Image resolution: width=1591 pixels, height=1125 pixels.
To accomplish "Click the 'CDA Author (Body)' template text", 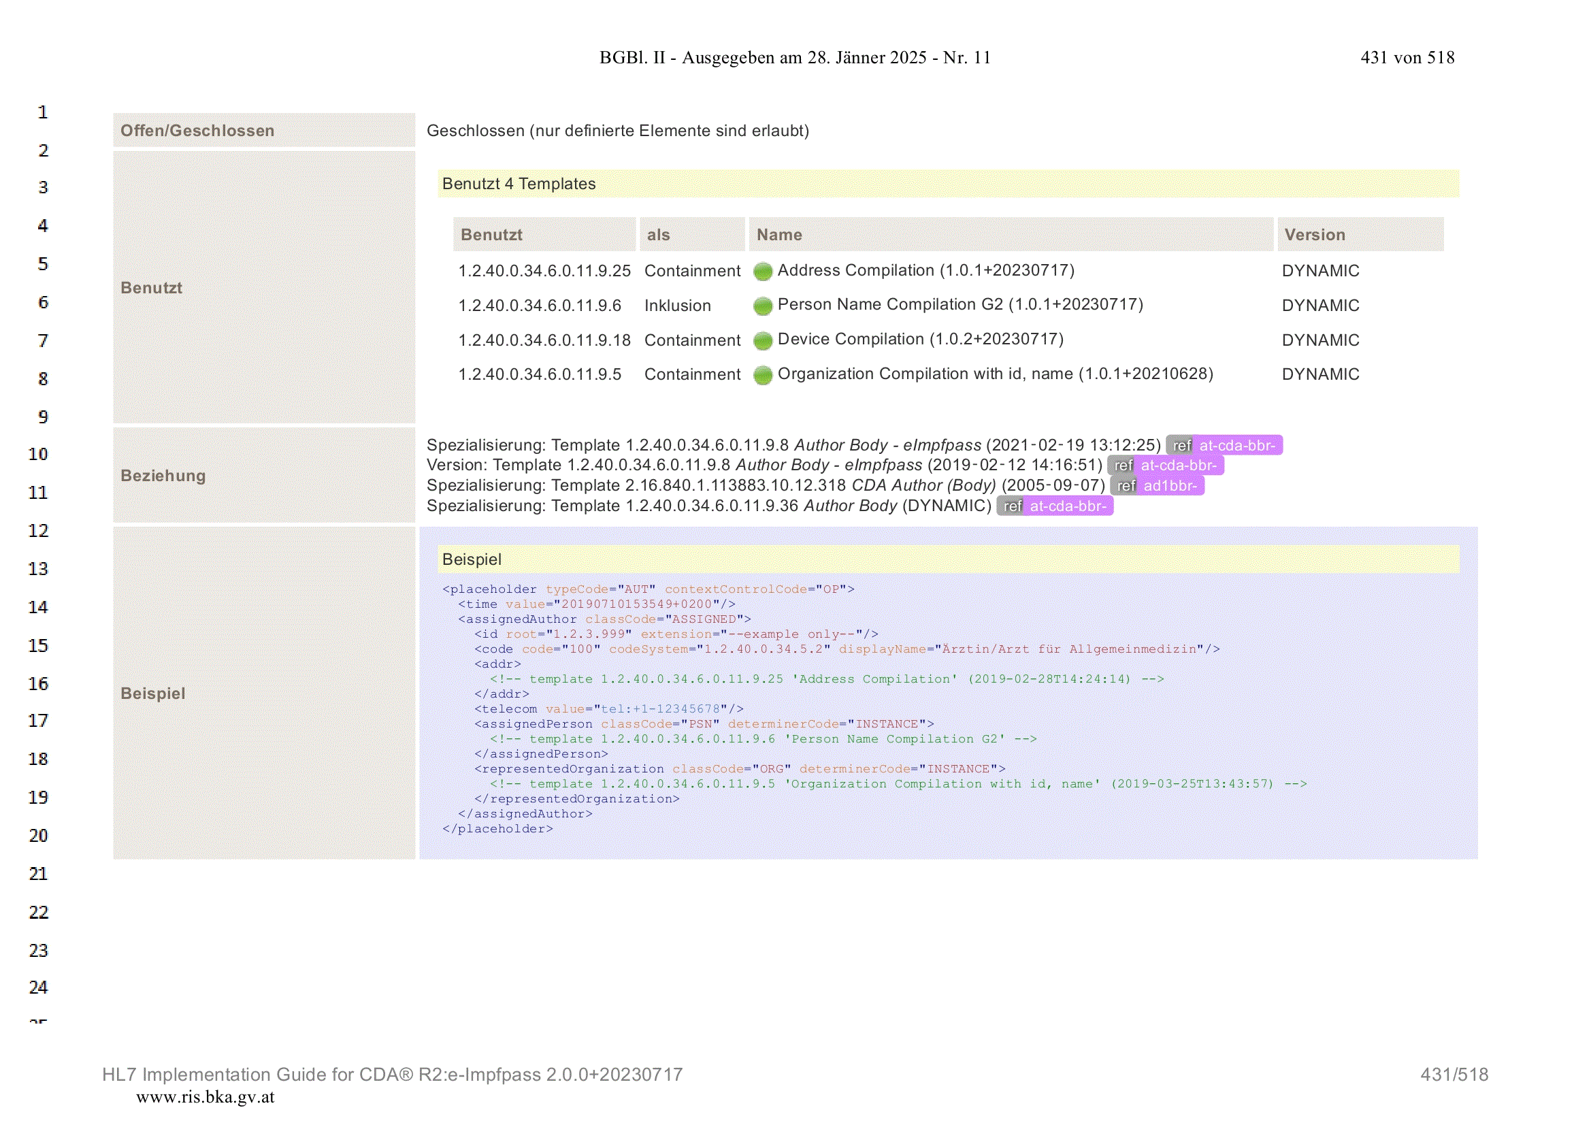I will click(923, 485).
